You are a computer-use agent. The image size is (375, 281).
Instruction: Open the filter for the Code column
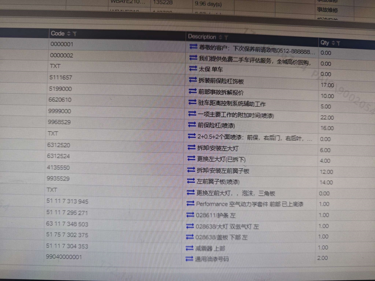[75, 34]
